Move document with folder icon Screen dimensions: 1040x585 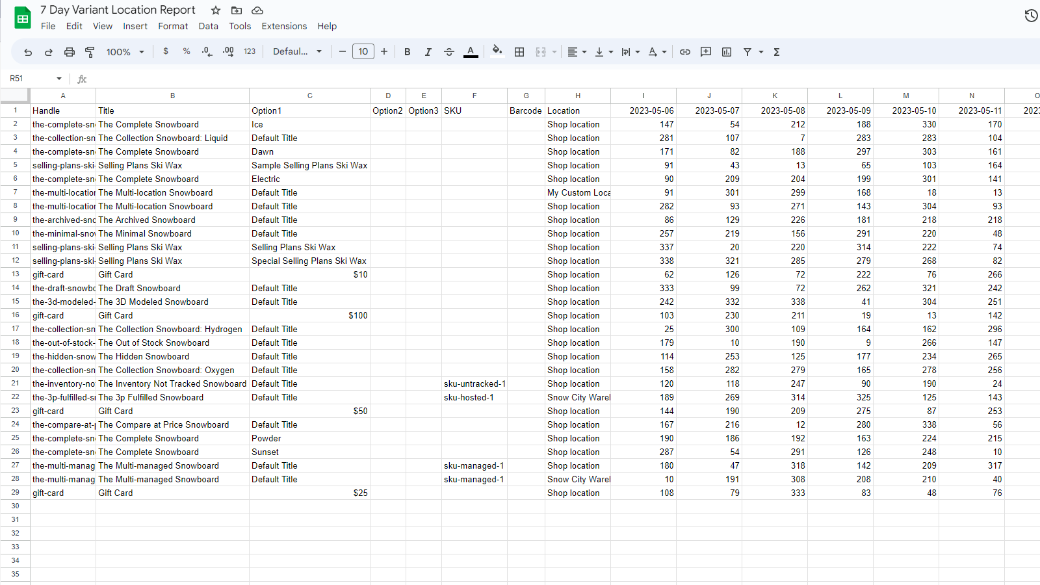pyautogui.click(x=237, y=10)
